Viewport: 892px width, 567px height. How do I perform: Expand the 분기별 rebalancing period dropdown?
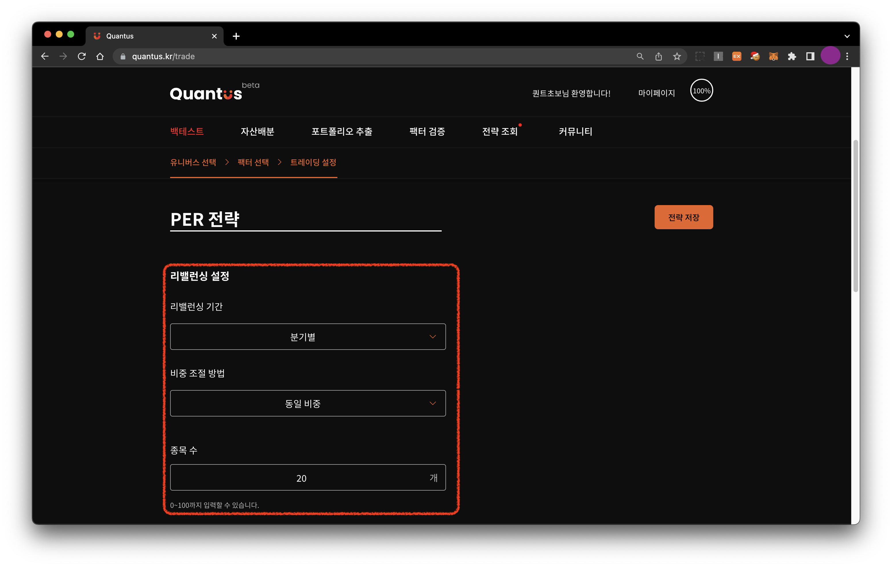307,337
